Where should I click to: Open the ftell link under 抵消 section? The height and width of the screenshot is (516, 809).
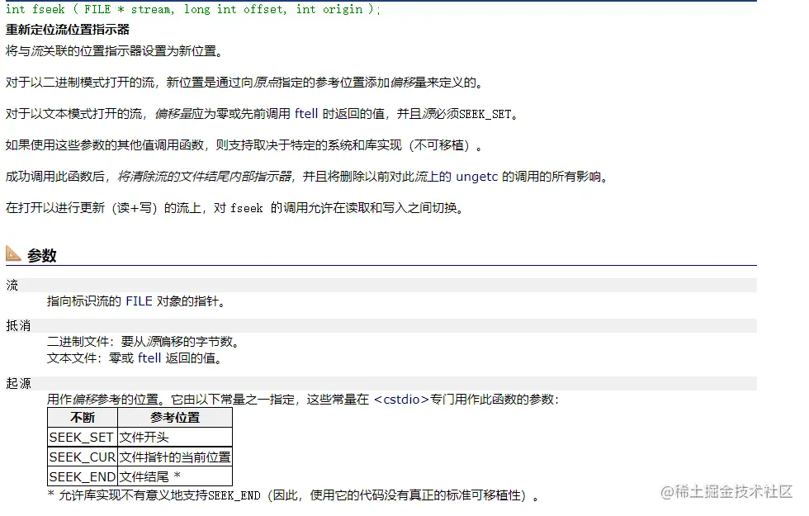149,358
